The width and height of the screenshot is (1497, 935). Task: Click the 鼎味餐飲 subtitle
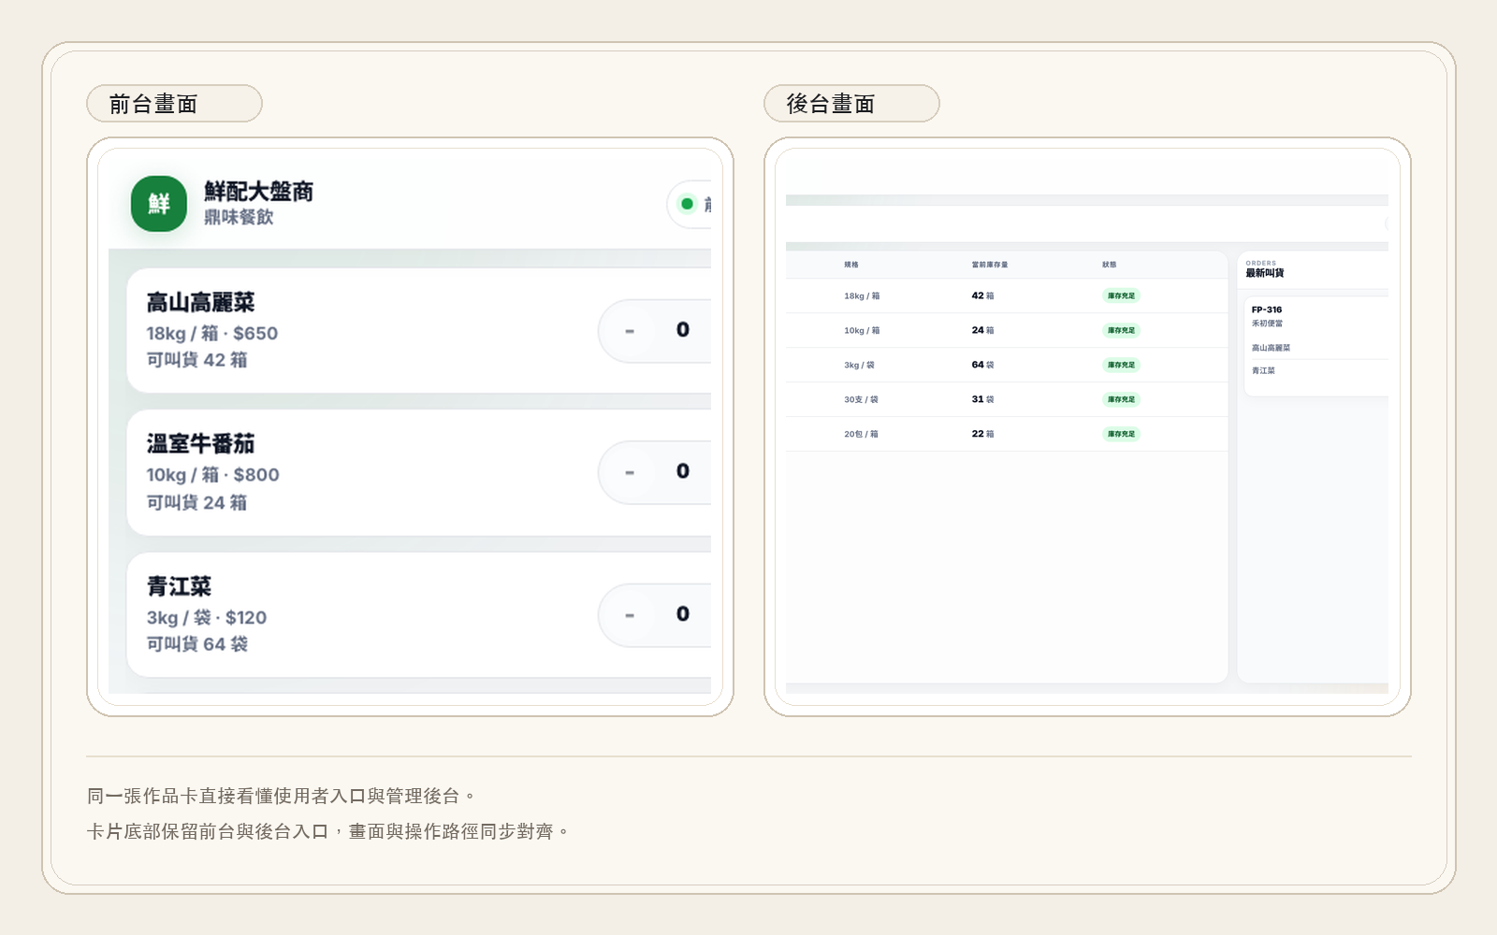click(x=239, y=217)
